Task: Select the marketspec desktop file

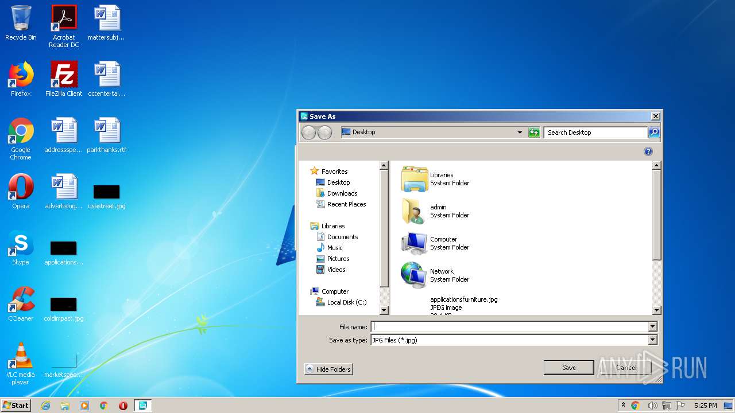Action: point(64,365)
